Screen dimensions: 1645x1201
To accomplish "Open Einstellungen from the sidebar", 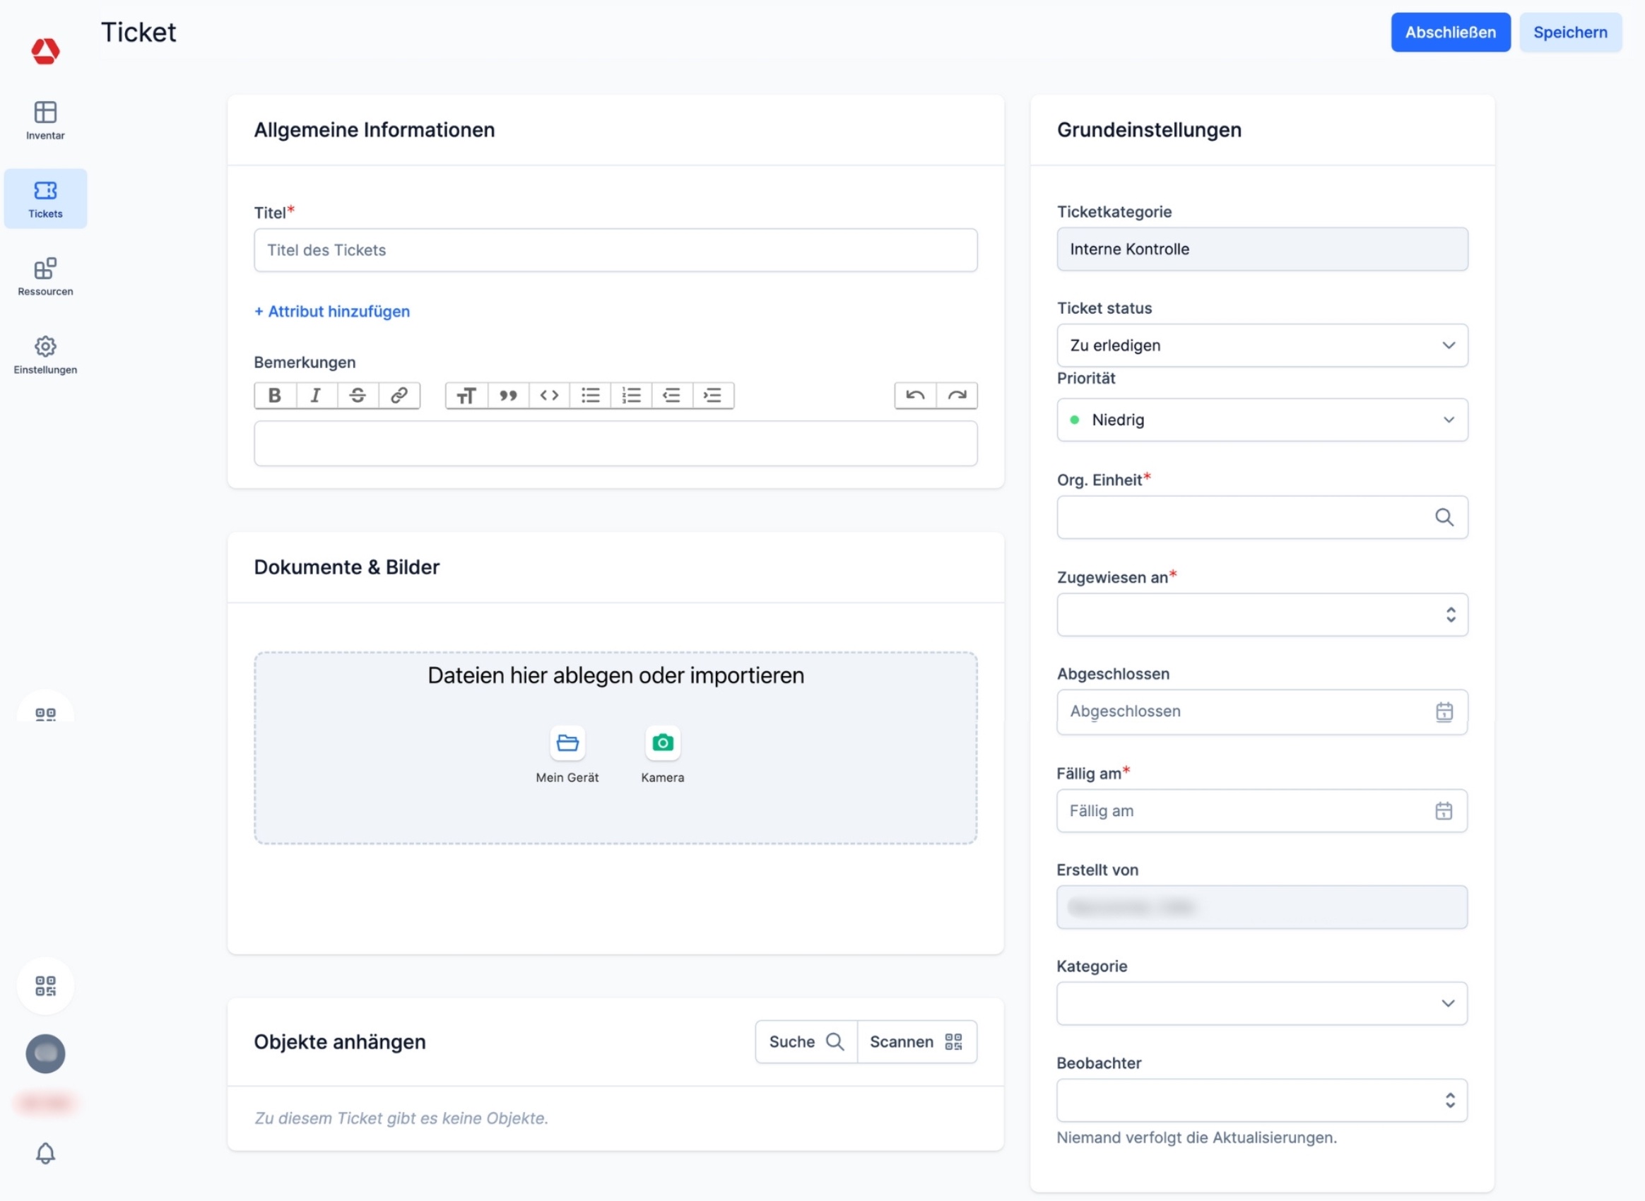I will pos(45,355).
